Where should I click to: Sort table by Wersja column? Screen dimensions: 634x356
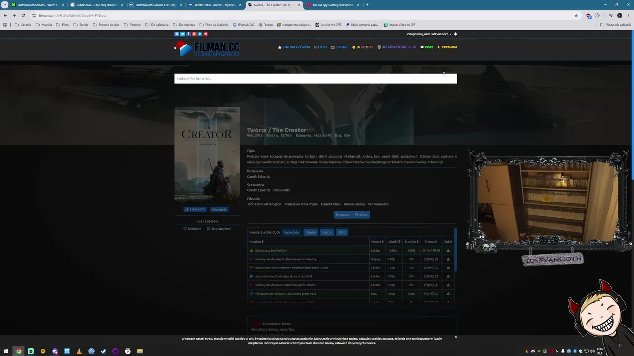377,242
